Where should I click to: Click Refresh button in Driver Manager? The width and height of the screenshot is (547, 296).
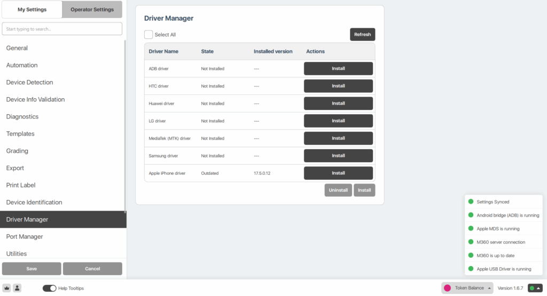(x=363, y=35)
